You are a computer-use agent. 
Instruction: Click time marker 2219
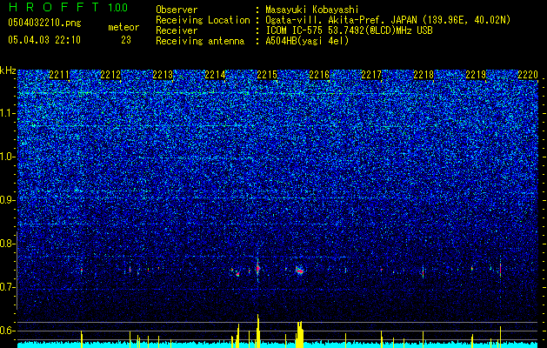(x=476, y=75)
